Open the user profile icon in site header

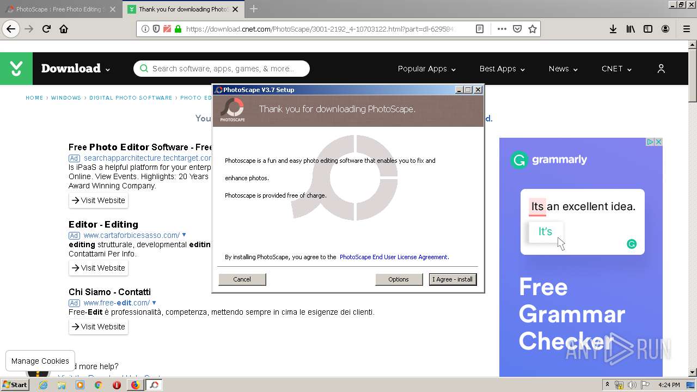[661, 69]
